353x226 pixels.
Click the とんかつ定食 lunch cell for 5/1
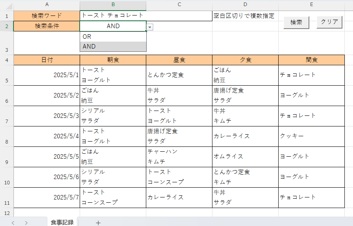(x=179, y=75)
